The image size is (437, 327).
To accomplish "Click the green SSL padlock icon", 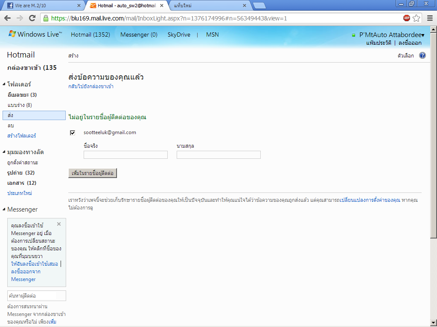I will (x=46, y=18).
